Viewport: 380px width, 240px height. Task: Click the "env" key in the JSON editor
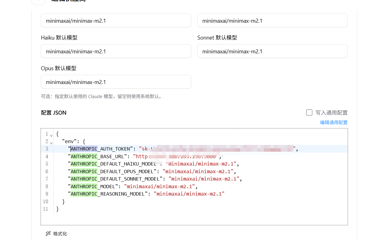(x=69, y=142)
